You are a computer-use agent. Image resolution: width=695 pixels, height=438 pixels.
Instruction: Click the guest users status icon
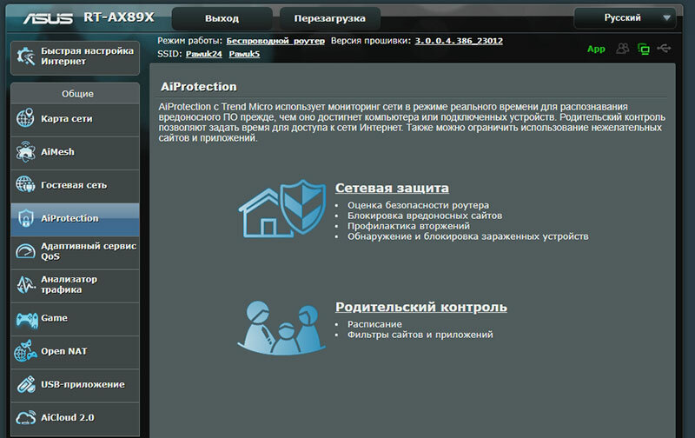click(622, 49)
